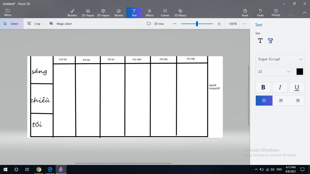
Task: Open the Canvas settings
Action: pyautogui.click(x=165, y=13)
